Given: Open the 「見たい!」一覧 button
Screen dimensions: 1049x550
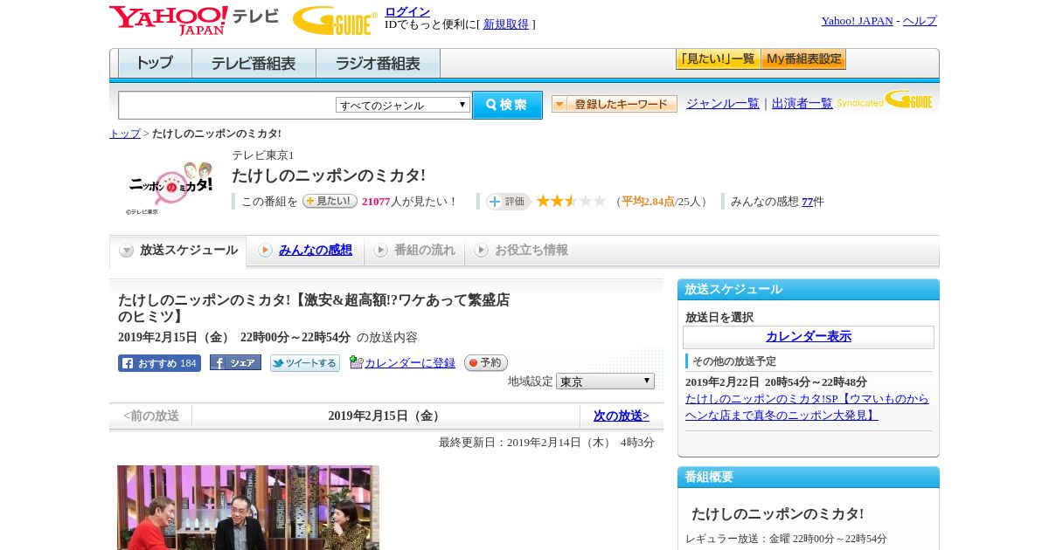Looking at the screenshot, I should click(718, 59).
